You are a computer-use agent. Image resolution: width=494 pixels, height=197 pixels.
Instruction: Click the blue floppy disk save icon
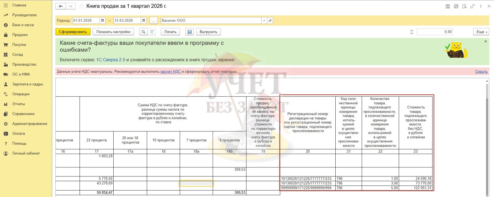click(x=189, y=32)
